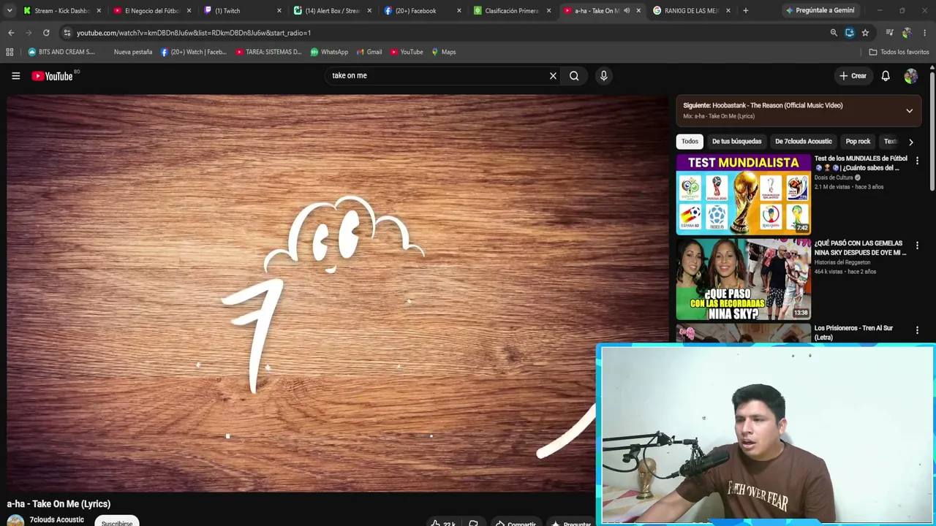The width and height of the screenshot is (936, 526).
Task: Click the YouTube magnifier search button
Action: [x=574, y=76]
